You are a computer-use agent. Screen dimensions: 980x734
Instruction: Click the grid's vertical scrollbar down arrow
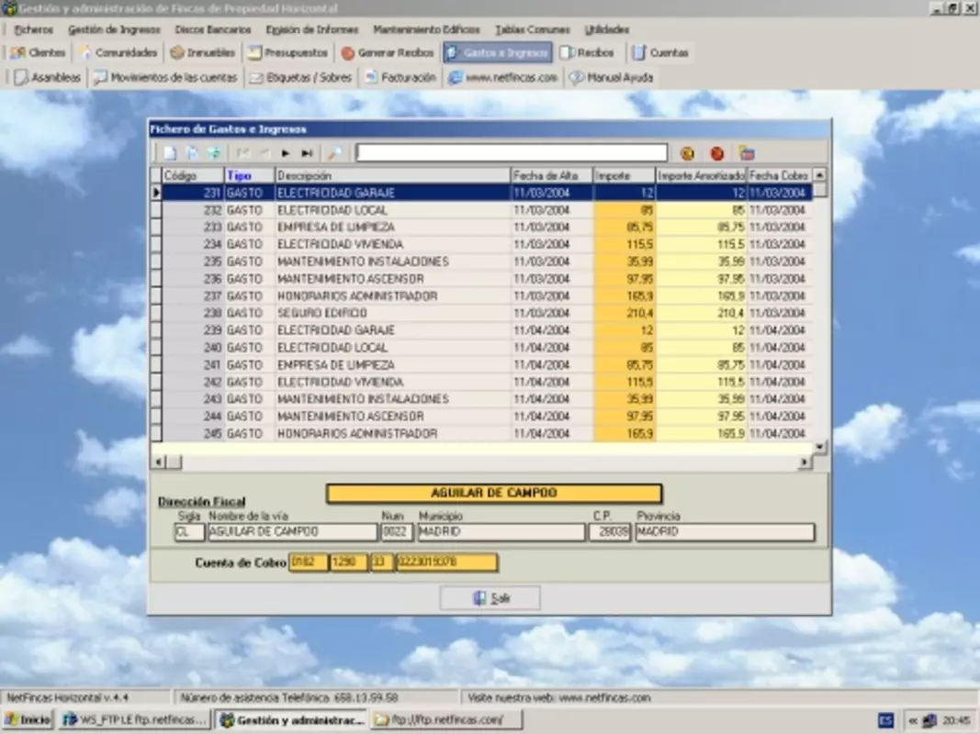(819, 448)
